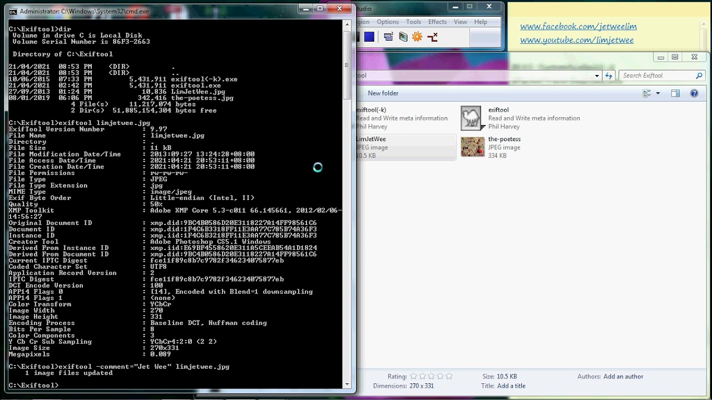Open the Tools menu
This screenshot has width=712, height=400.
(413, 22)
